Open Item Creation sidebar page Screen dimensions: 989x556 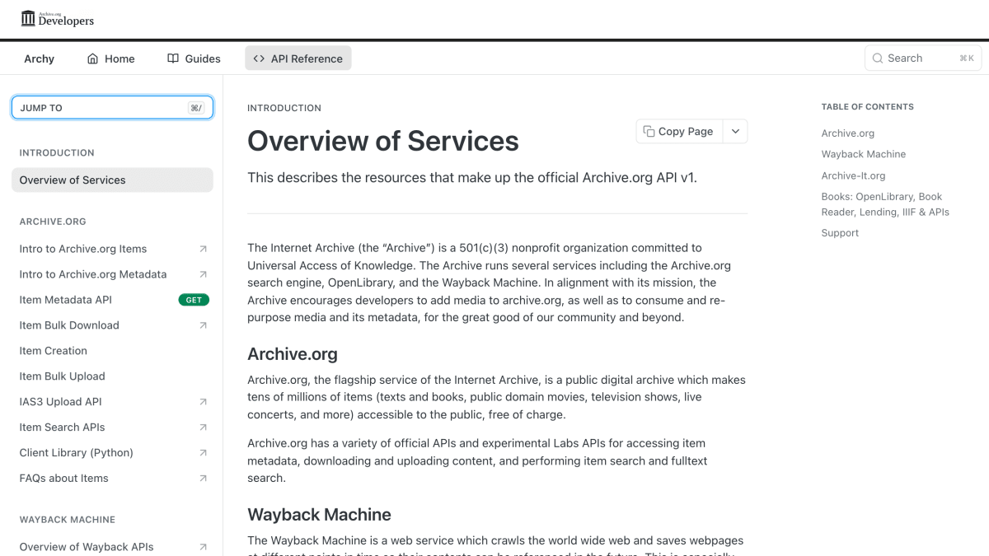click(x=112, y=351)
